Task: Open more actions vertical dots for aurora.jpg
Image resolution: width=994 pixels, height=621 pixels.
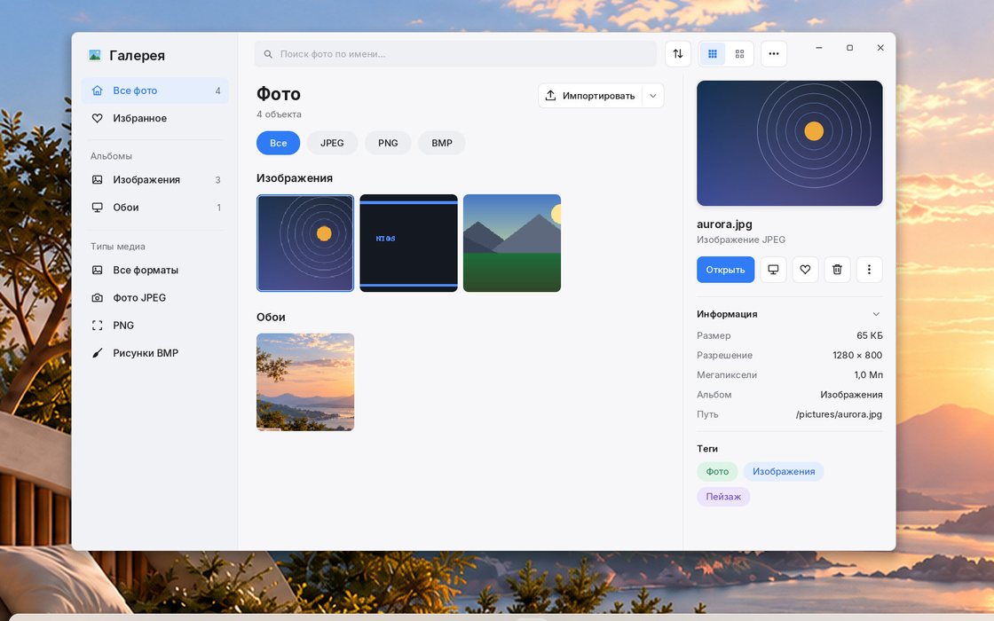Action: pos(869,270)
